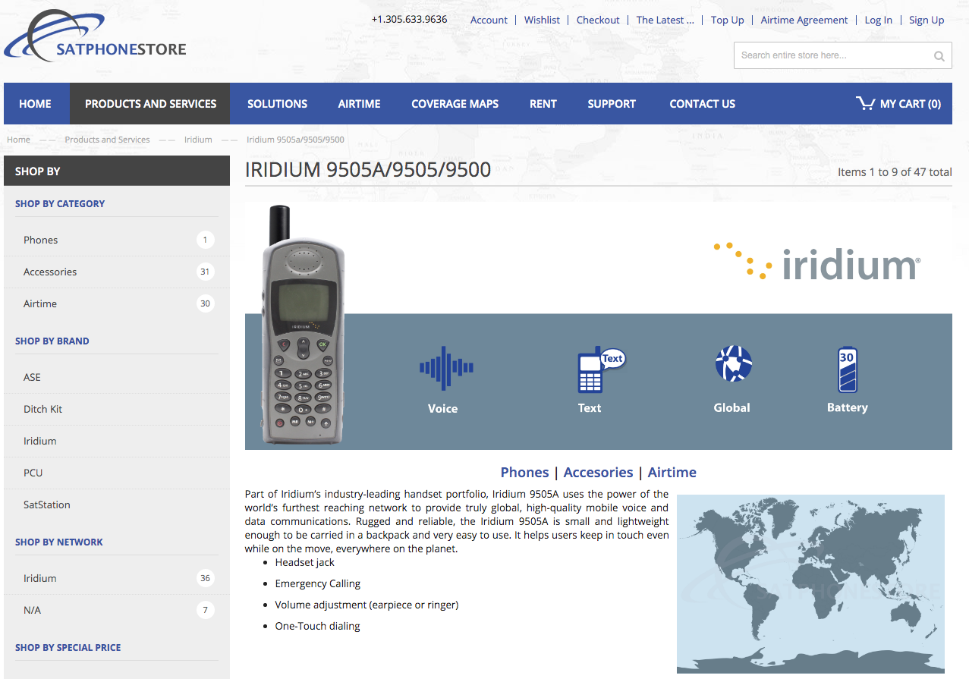This screenshot has height=679, width=969.
Task: Click the shopping cart icon
Action: click(x=865, y=103)
